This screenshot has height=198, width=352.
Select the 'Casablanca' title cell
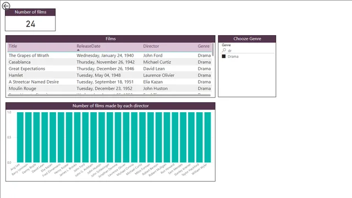(20, 62)
